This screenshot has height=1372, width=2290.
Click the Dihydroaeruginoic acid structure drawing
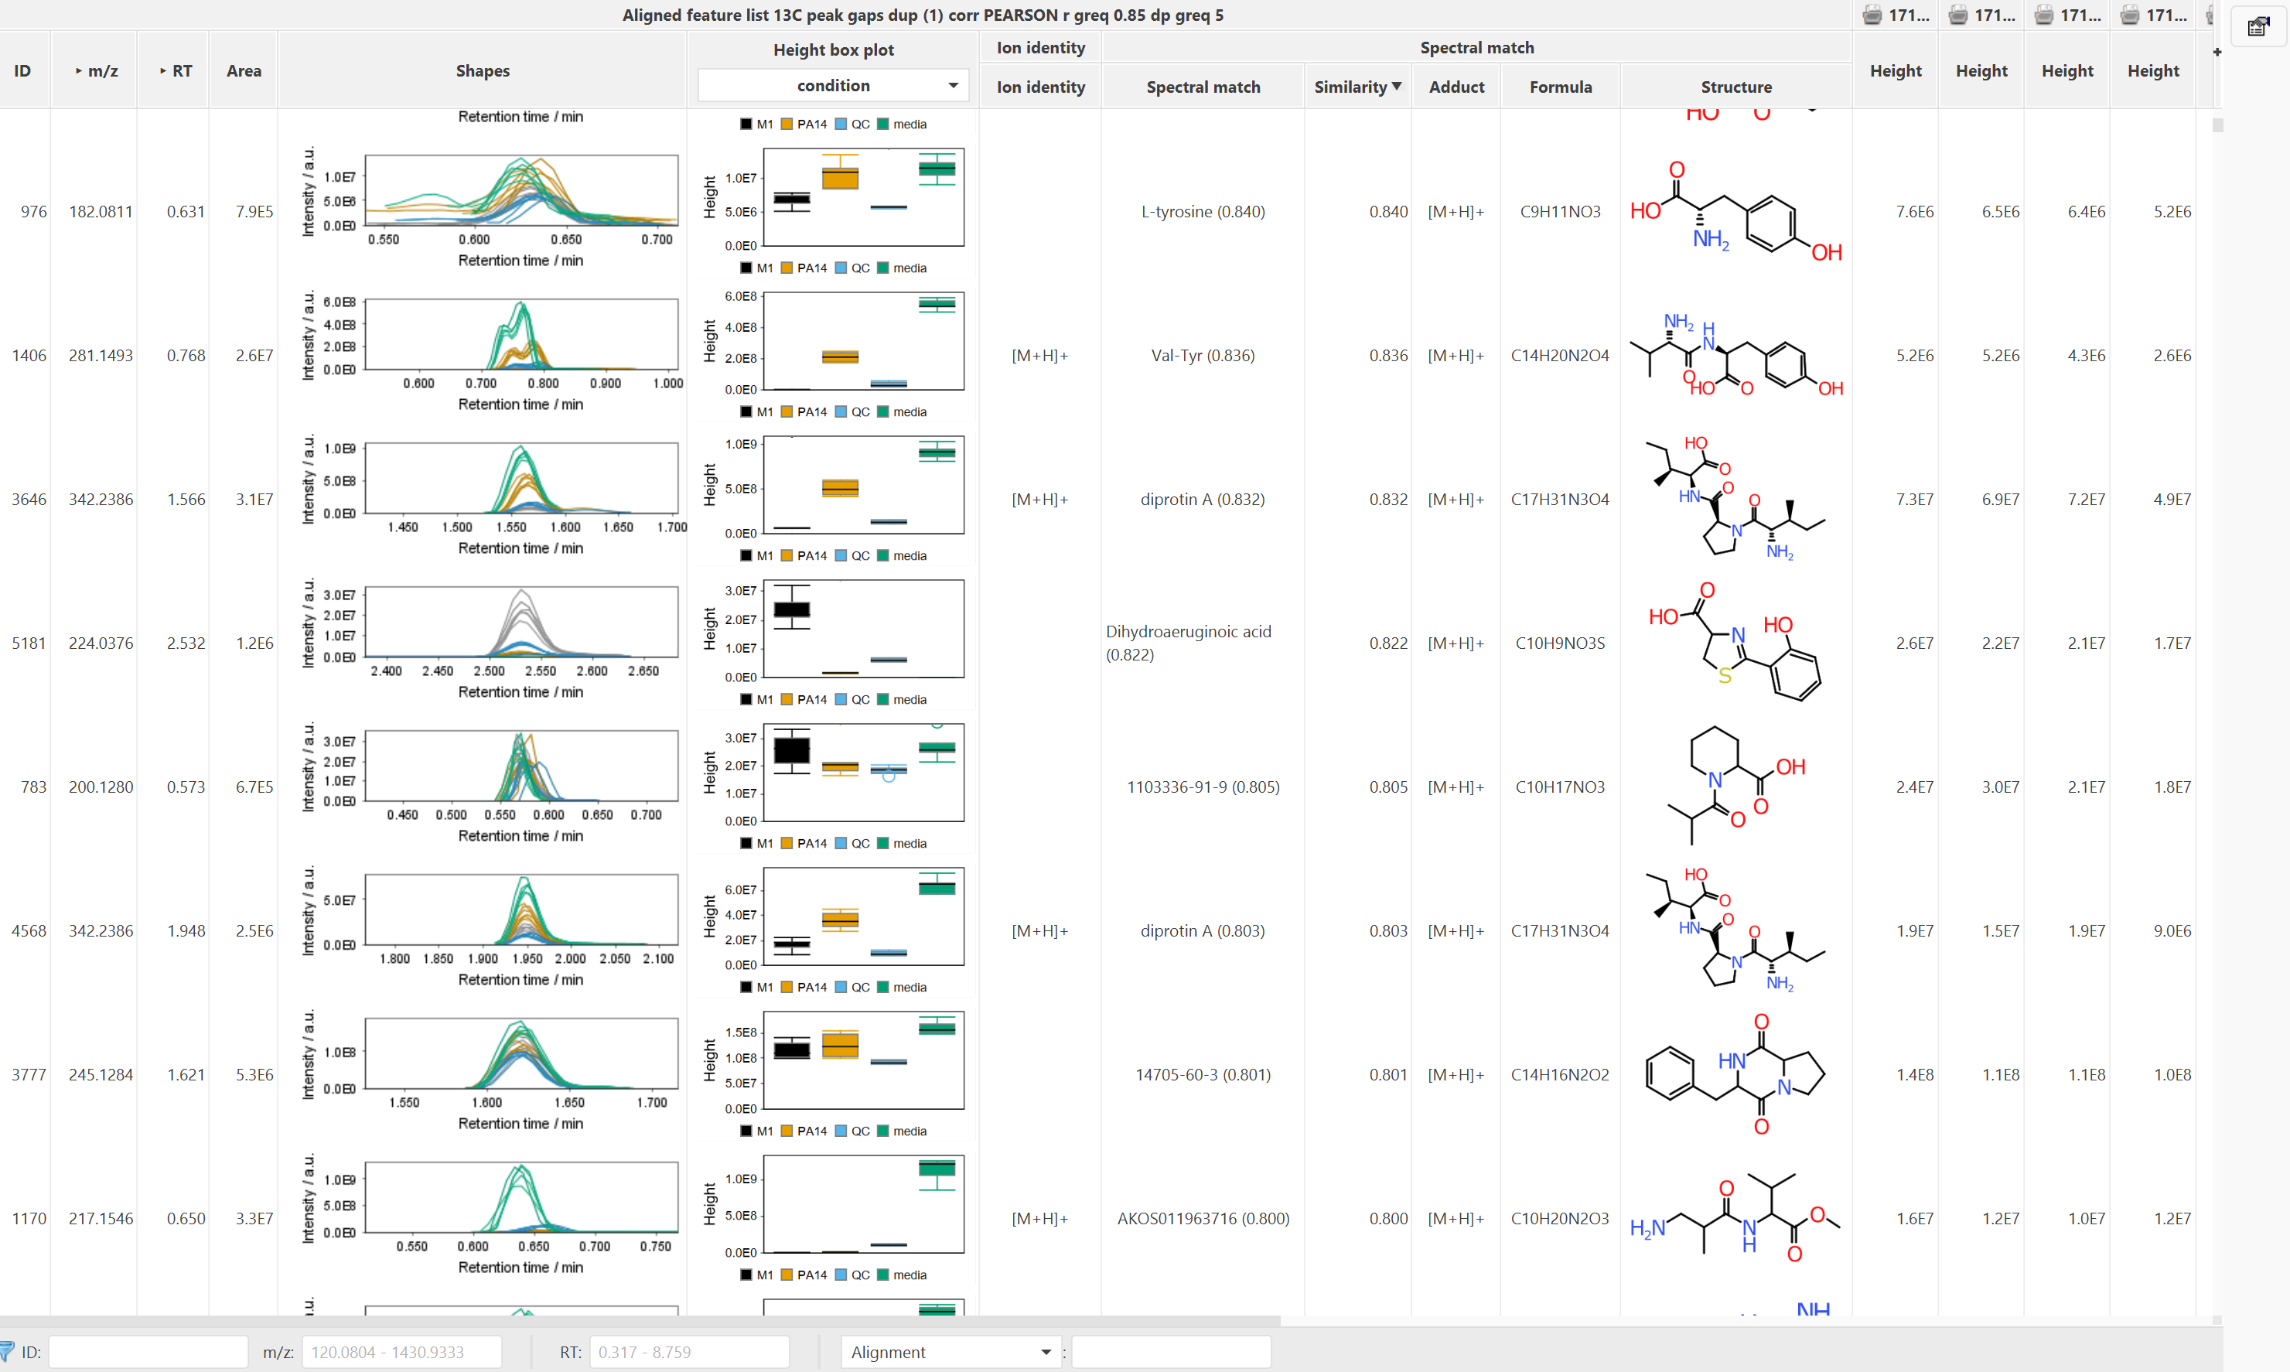coord(1735,643)
